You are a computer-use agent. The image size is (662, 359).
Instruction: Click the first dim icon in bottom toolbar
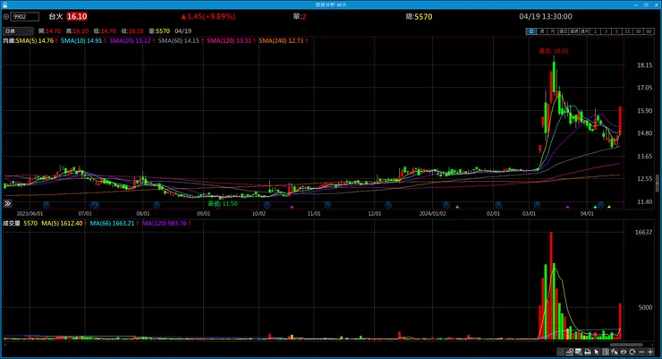tap(561, 352)
